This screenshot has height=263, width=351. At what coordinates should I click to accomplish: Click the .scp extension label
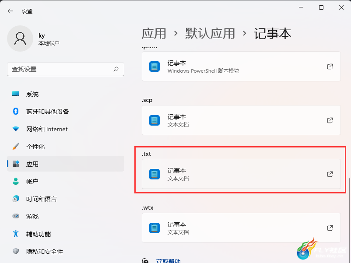[x=147, y=100]
